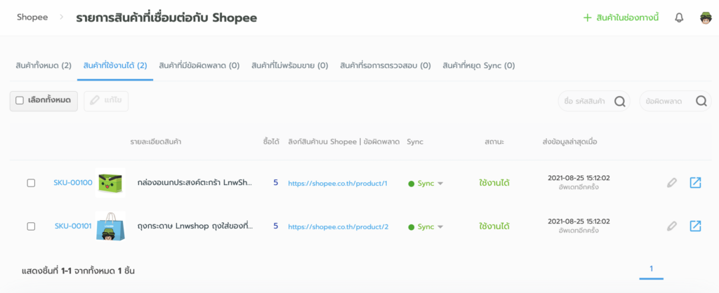Click the magnifier in product name search
Viewport: 719px width, 293px height.
pos(620,101)
